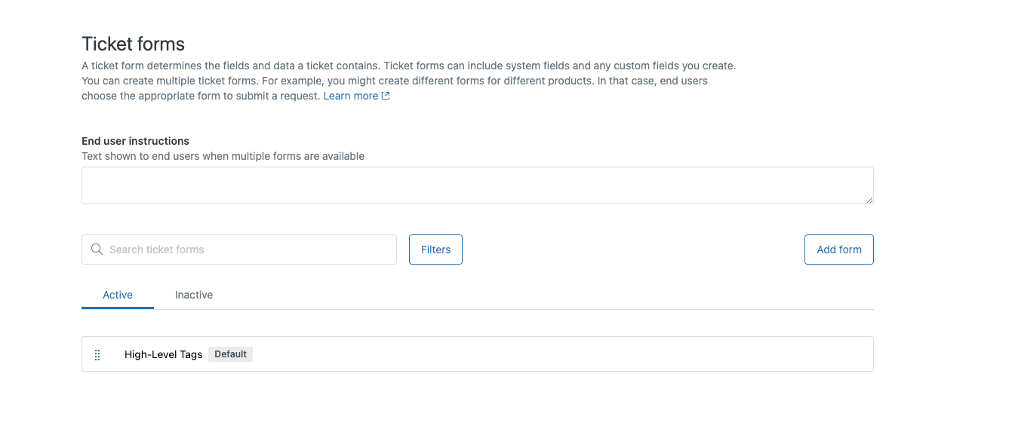The width and height of the screenshot is (1012, 441).
Task: Grab the drag handle for High-Level Tags
Action: pyautogui.click(x=97, y=354)
